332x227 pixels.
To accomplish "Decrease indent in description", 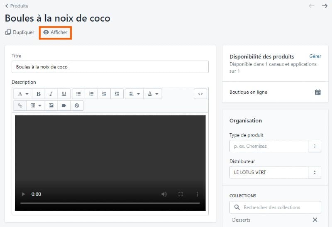I will (x=104, y=94).
